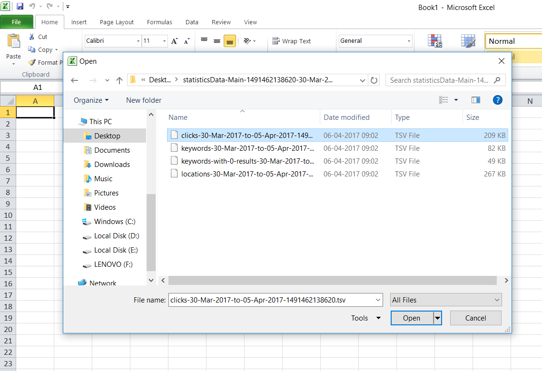Click the New folder button
Screen dimensions: 542x371
pyautogui.click(x=144, y=100)
